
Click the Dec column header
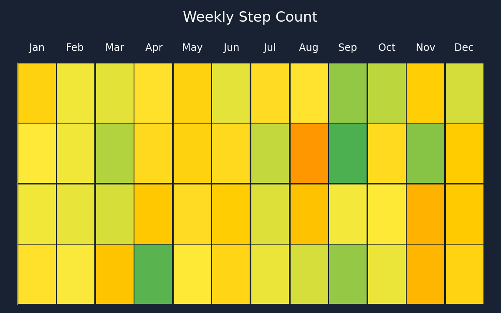click(464, 48)
